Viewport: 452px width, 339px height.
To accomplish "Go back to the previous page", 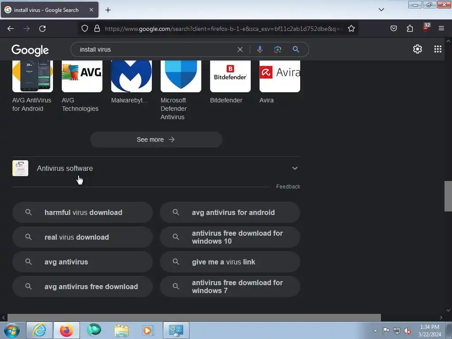I will pyautogui.click(x=11, y=29).
